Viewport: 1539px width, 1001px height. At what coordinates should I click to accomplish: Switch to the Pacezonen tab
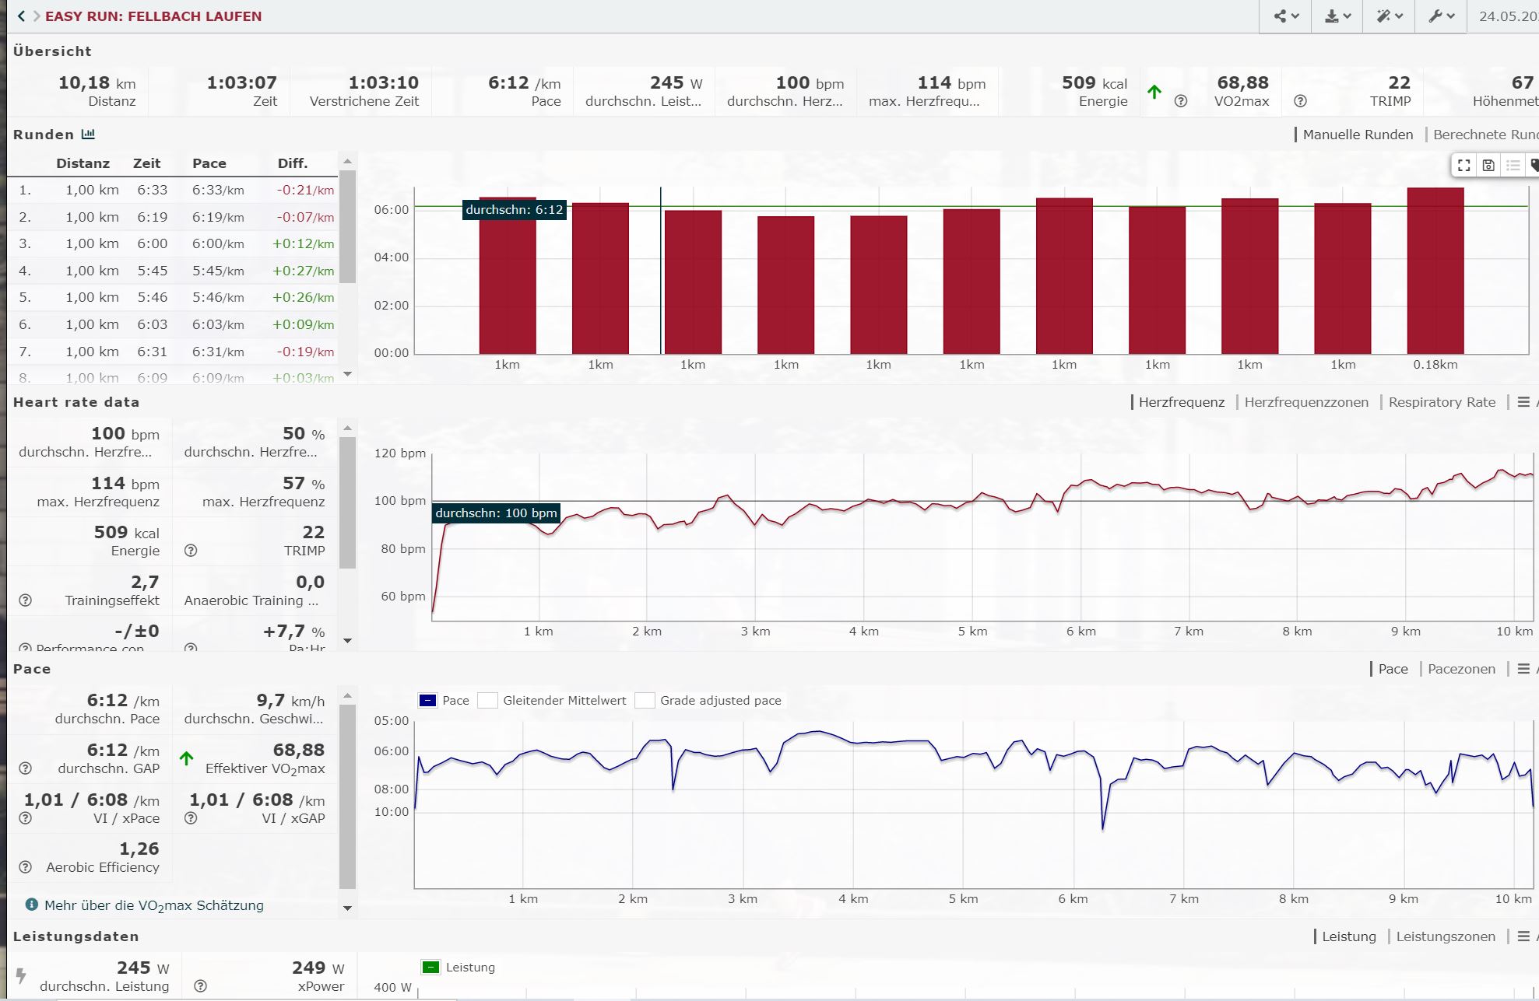[x=1461, y=669]
